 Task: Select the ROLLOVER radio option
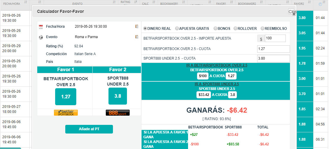(235, 28)
